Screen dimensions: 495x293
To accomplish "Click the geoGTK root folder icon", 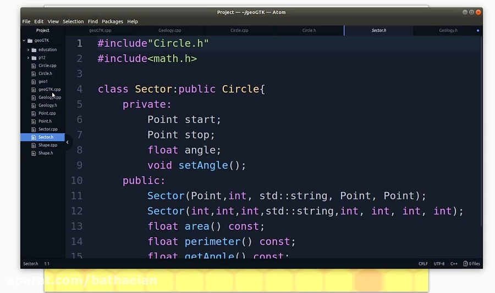I will click(30, 41).
